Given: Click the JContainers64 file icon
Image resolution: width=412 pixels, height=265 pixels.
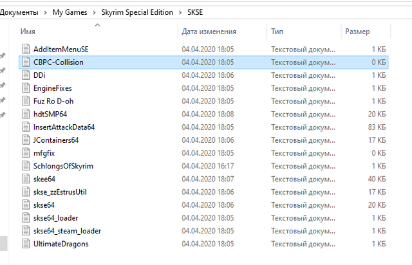Looking at the screenshot, I should click(26, 140).
